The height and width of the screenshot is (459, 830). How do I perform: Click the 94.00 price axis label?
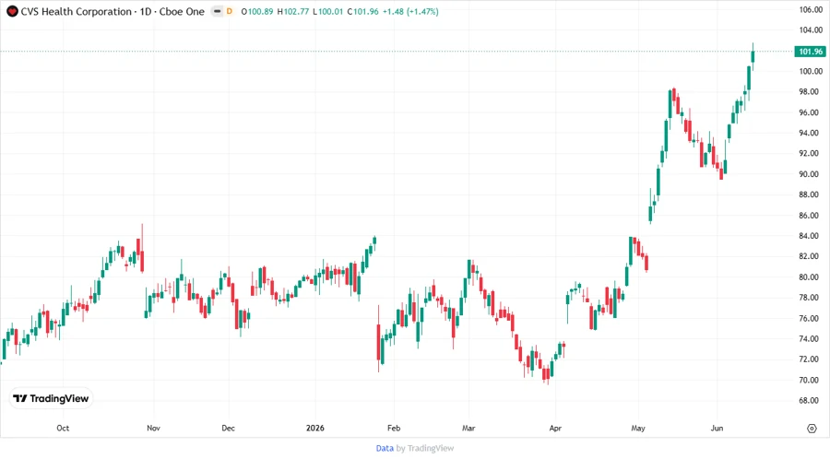click(811, 134)
